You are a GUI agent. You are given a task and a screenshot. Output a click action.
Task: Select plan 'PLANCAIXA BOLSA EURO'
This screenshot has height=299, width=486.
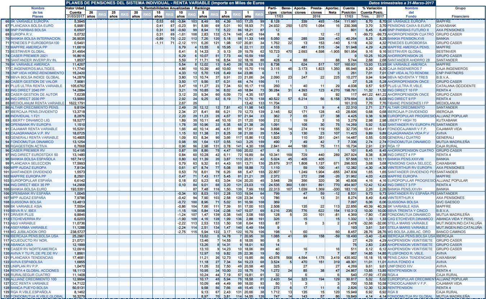click(x=32, y=26)
